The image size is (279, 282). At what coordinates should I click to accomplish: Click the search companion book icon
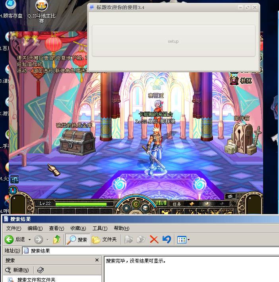(40, 270)
